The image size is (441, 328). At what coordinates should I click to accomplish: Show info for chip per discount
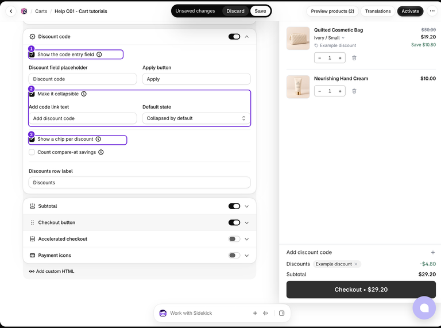[98, 139]
